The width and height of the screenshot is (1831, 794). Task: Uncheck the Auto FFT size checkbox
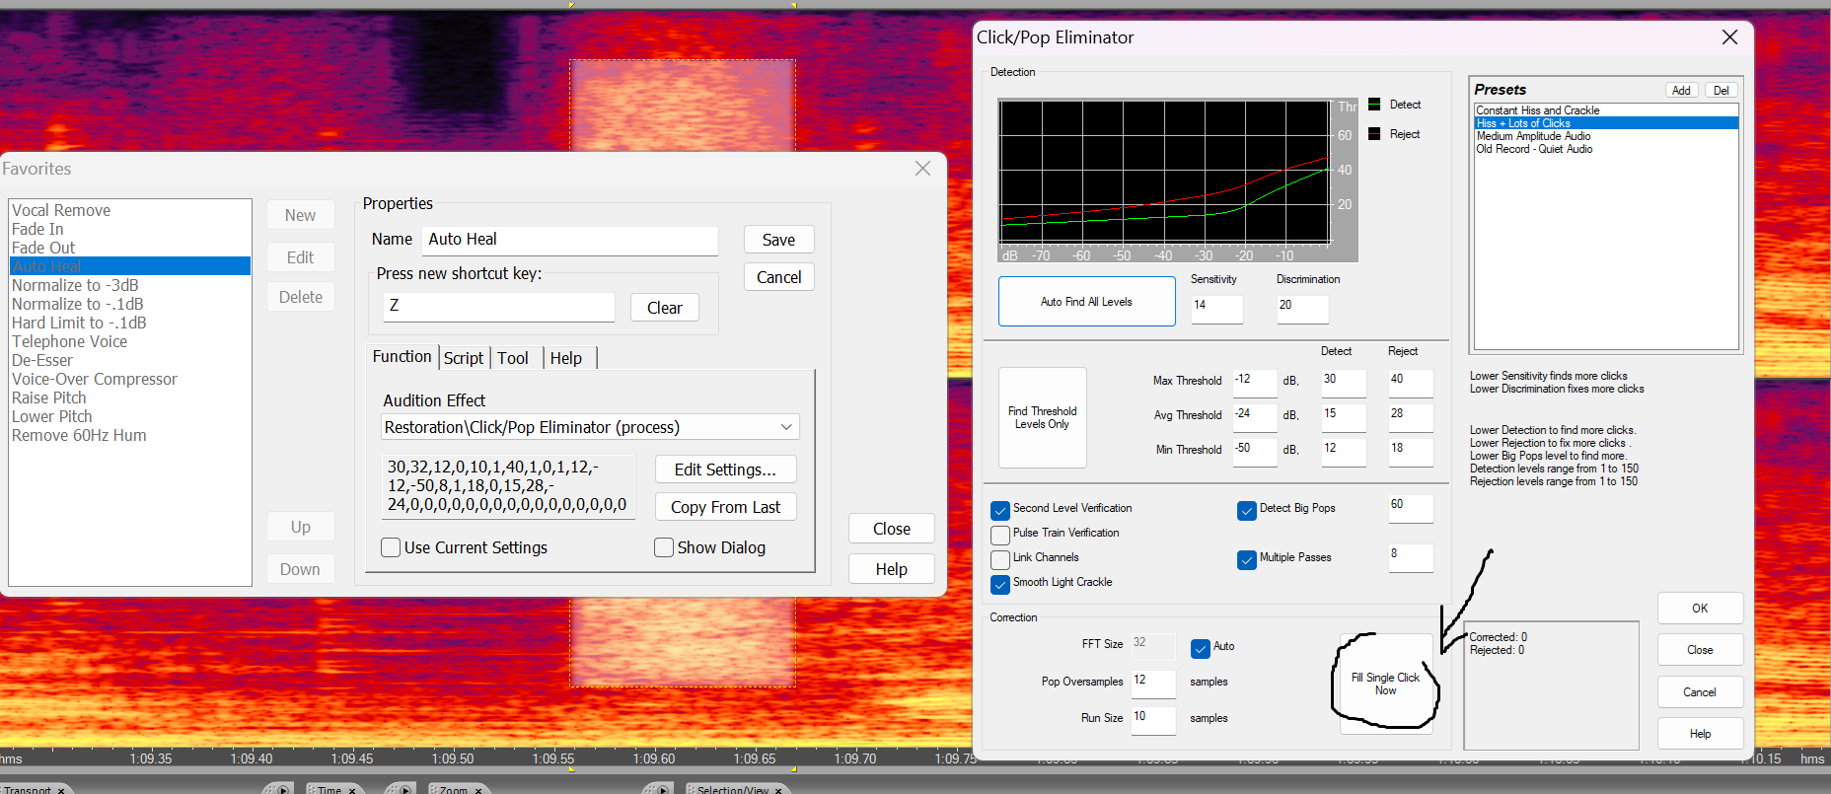[x=1201, y=648]
